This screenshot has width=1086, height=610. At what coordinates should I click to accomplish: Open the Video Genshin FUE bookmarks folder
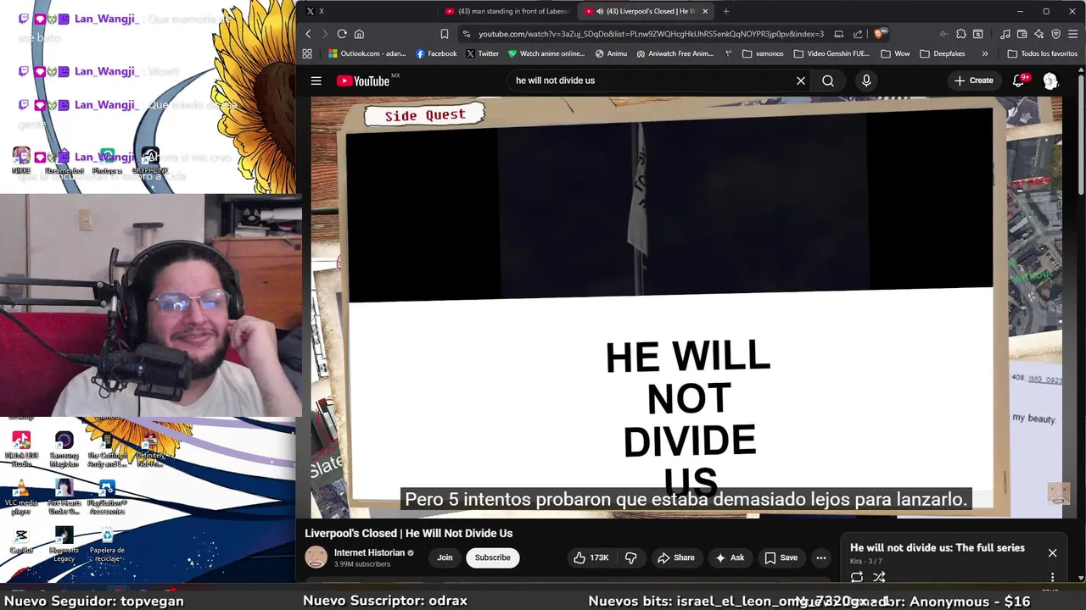(x=831, y=53)
